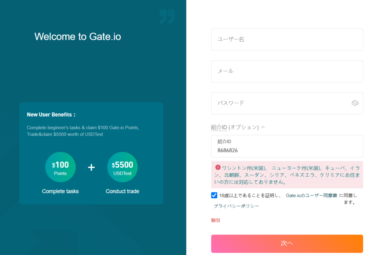Click the red warning icon in notice

click(x=218, y=167)
